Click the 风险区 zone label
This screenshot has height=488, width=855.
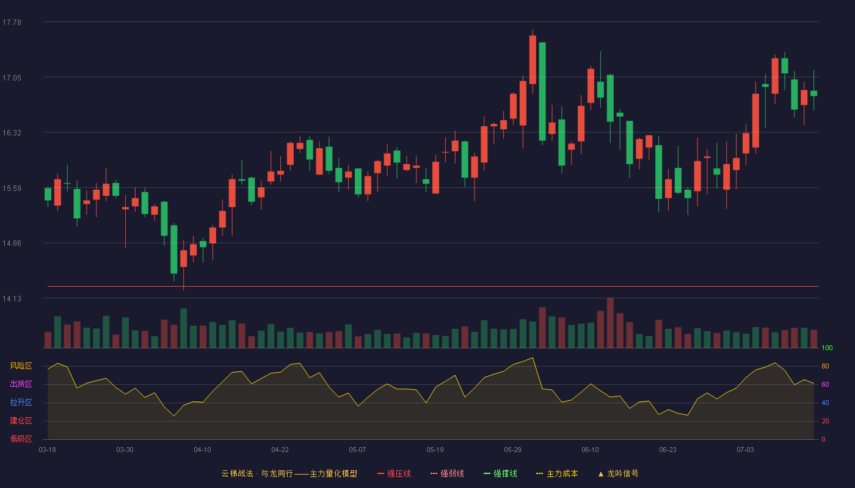point(21,366)
